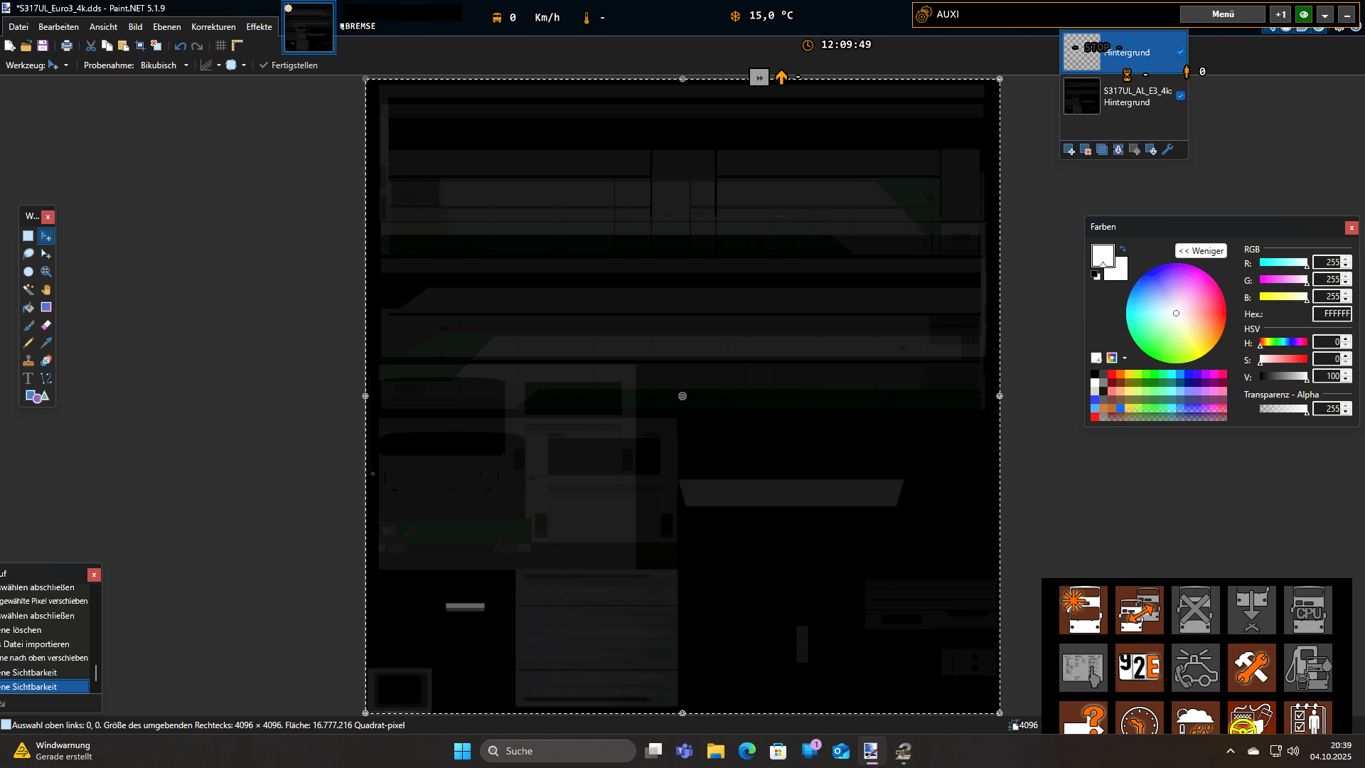
Task: Click the Undo arrow in toolbar
Action: coord(180,46)
